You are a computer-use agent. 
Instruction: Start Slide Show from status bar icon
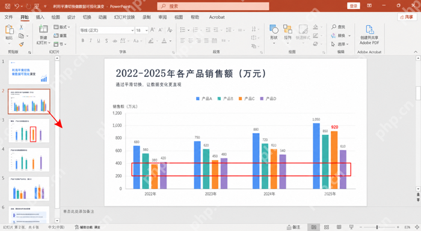351,227
